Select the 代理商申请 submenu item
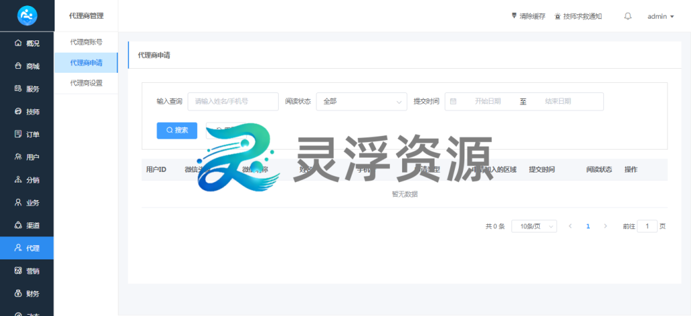Viewport: 691px width, 316px height. click(86, 63)
